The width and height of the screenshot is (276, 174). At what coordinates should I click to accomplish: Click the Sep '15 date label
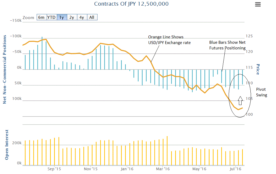pyautogui.click(x=54, y=169)
